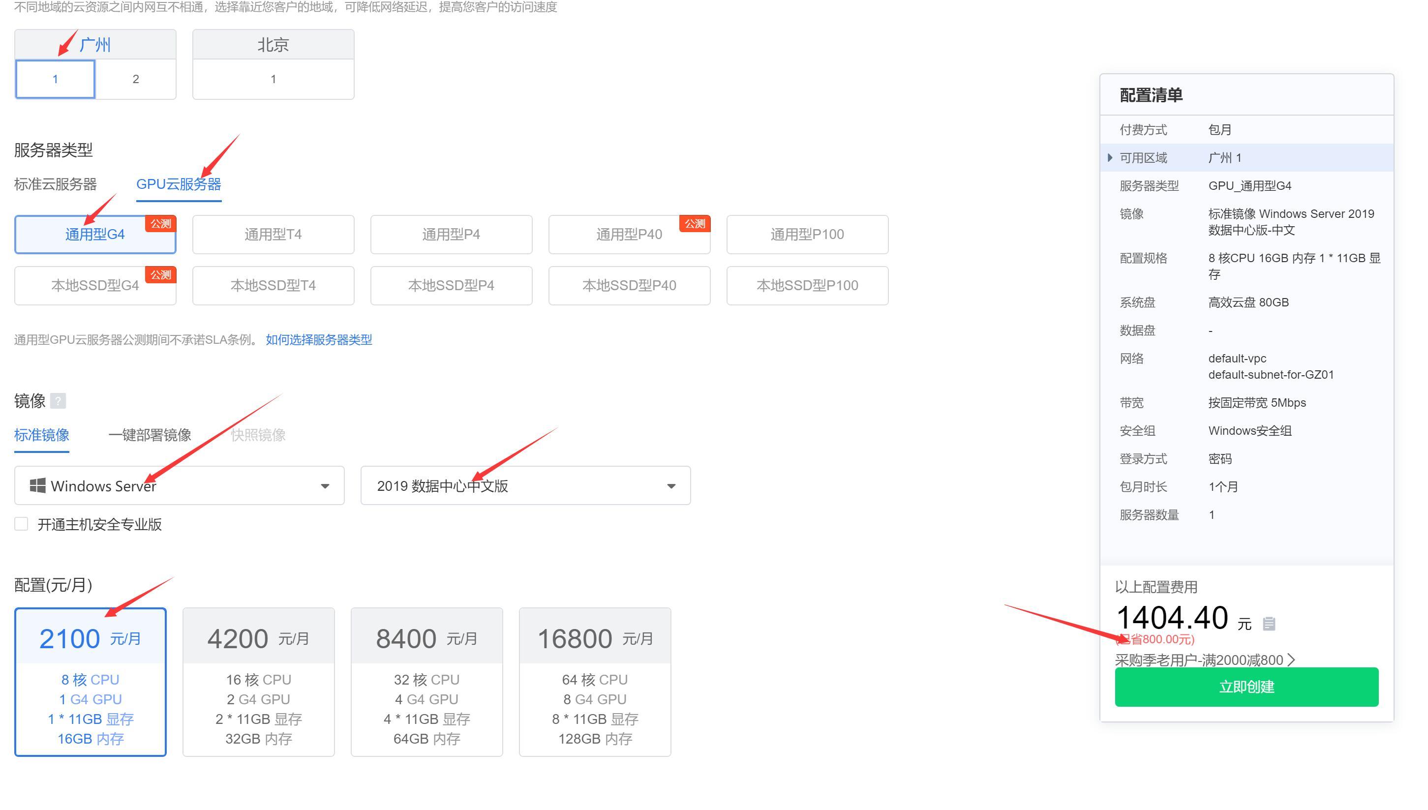This screenshot has width=1428, height=810.
Task: Select server type 本地SSD型G4
Action: pos(95,285)
